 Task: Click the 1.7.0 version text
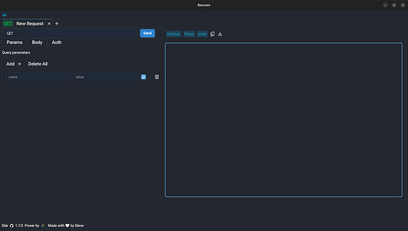[19, 226]
